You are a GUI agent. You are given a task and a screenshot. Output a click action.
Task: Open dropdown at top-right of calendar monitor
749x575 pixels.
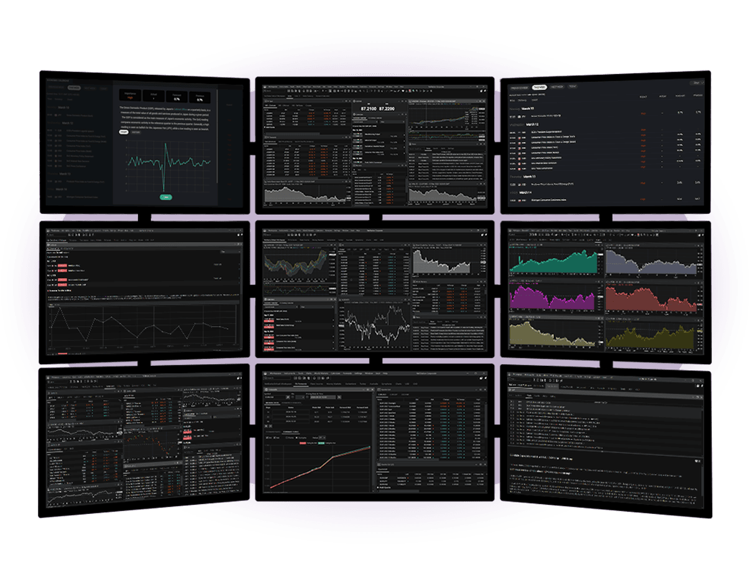coord(697,83)
